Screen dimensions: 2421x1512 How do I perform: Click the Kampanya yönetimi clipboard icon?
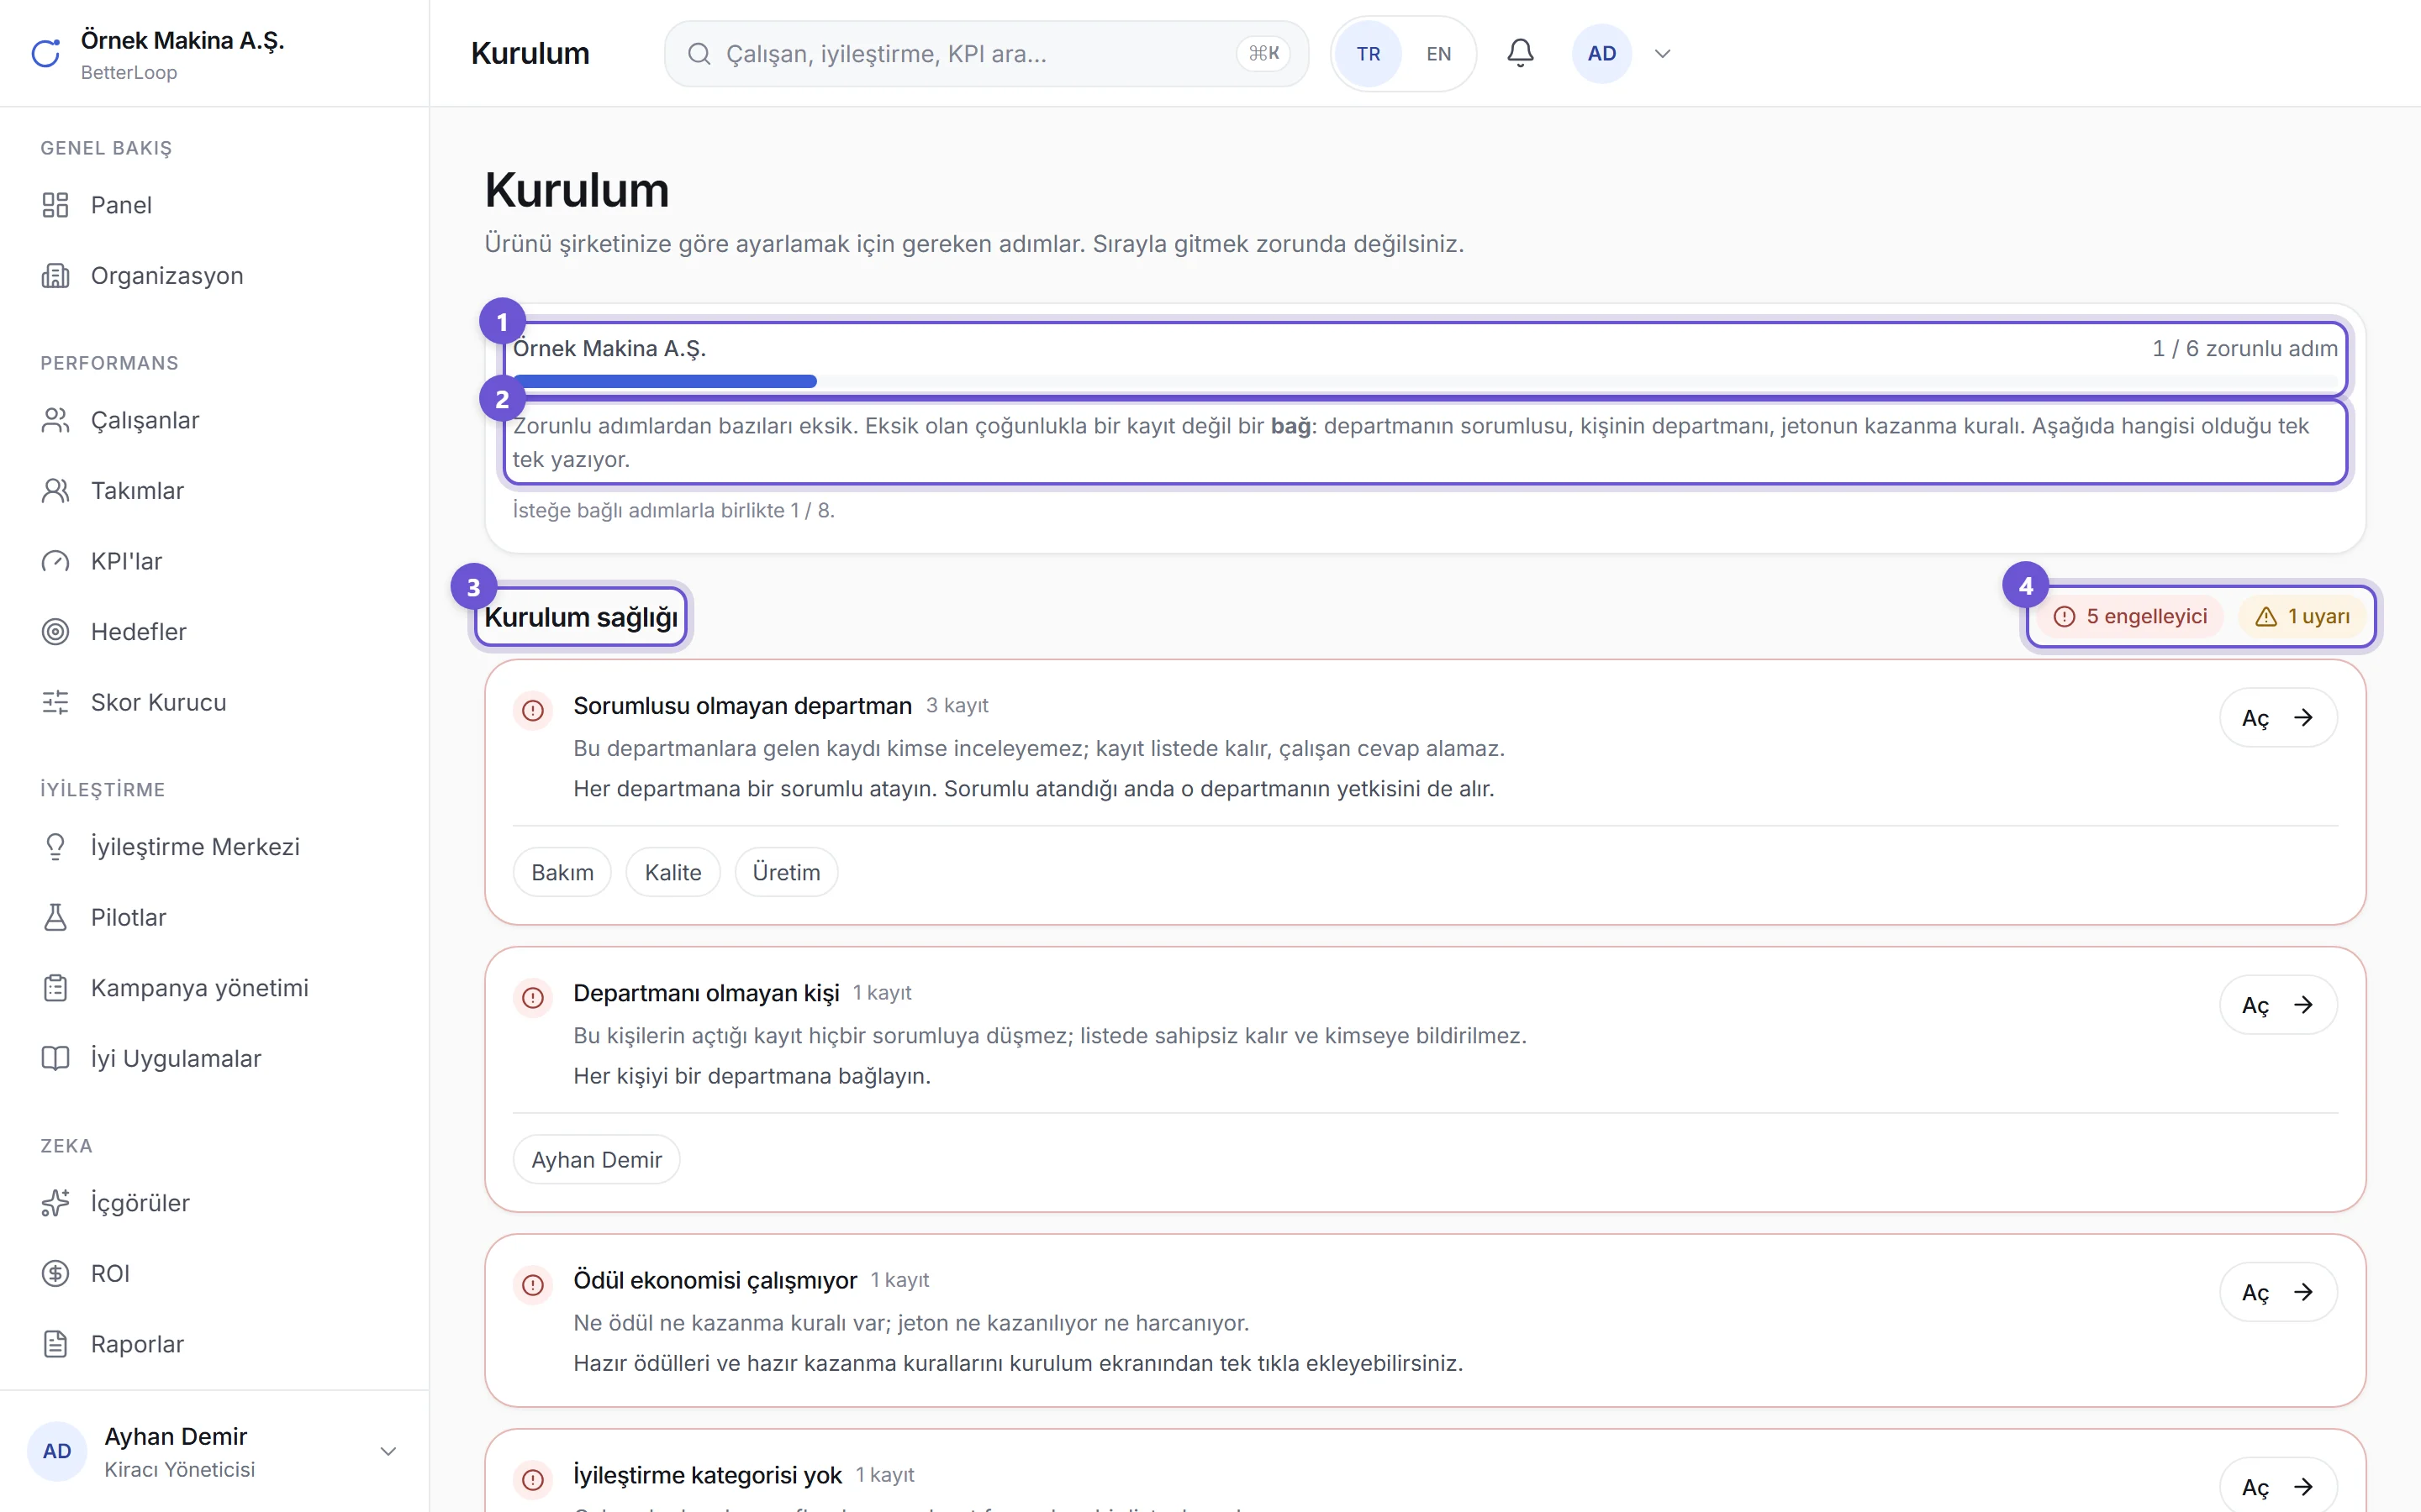55,988
